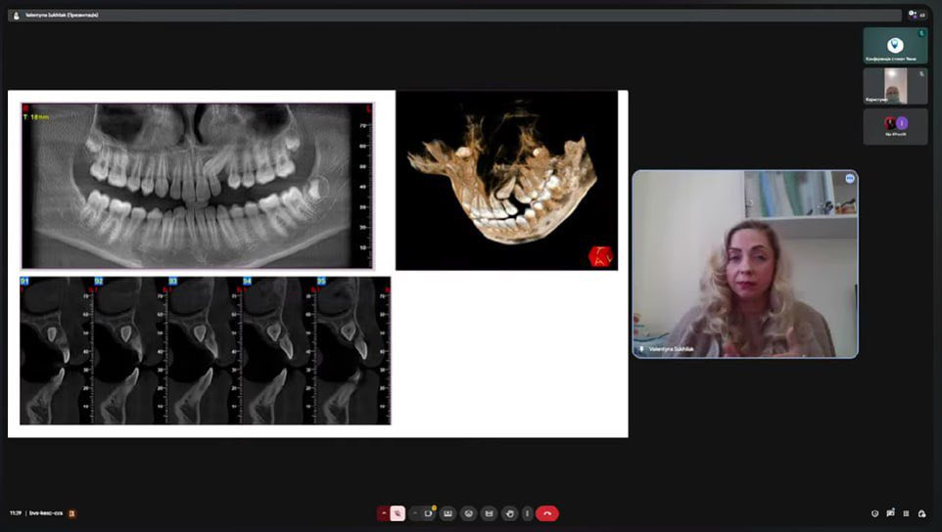Turn on the camera button
The height and width of the screenshot is (532, 942).
429,513
